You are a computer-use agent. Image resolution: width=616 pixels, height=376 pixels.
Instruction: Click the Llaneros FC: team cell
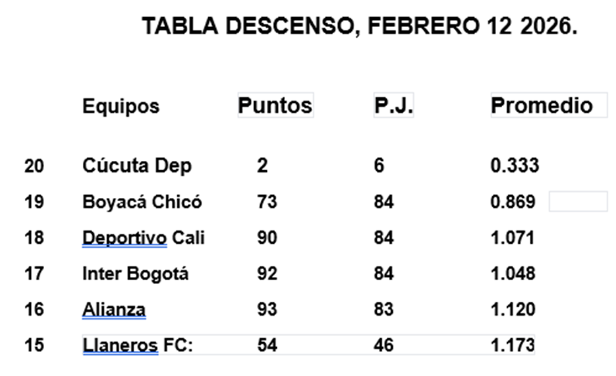137,346
